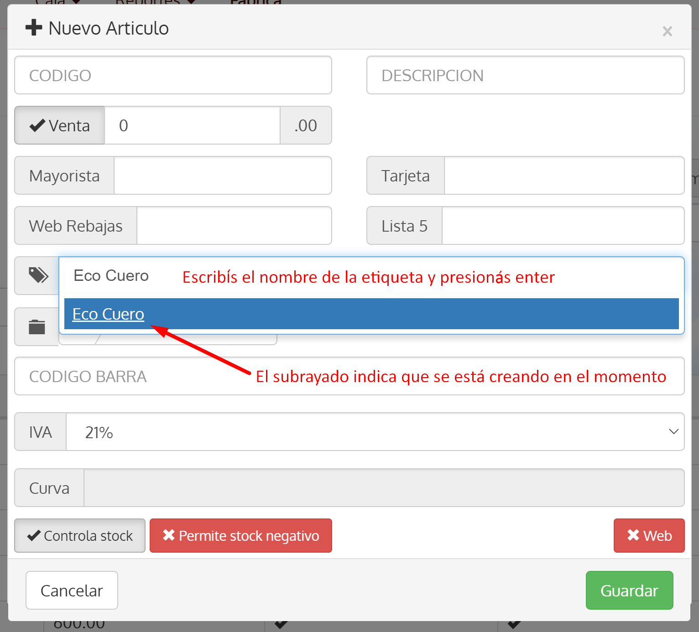
Task: Toggle the Controla stock option
Action: pos(79,535)
